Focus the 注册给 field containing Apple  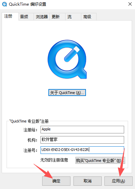[x=82, y=129]
